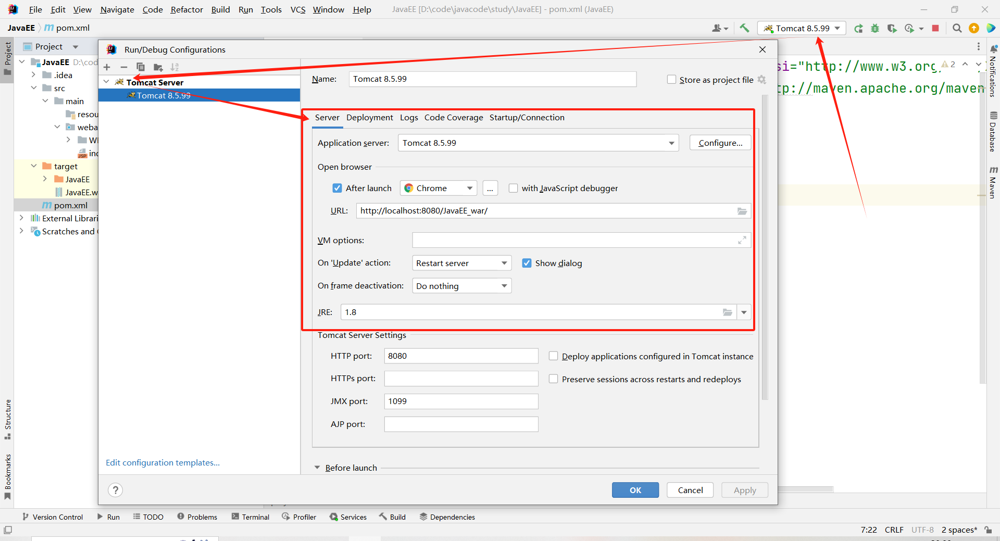This screenshot has height=541, width=1000.
Task: Expand the VM options field editor
Action: click(742, 240)
